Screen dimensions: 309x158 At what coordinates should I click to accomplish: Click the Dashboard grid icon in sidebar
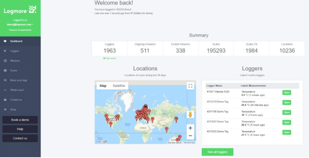(x=5, y=41)
